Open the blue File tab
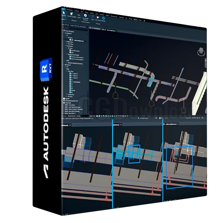This screenshot has height=223, width=223. tap(63, 9)
